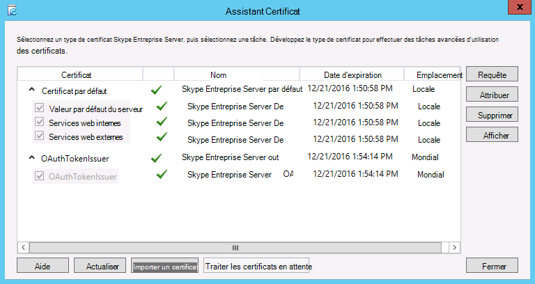Select greyed OAuthTokenIssuer child label

pos(83,177)
